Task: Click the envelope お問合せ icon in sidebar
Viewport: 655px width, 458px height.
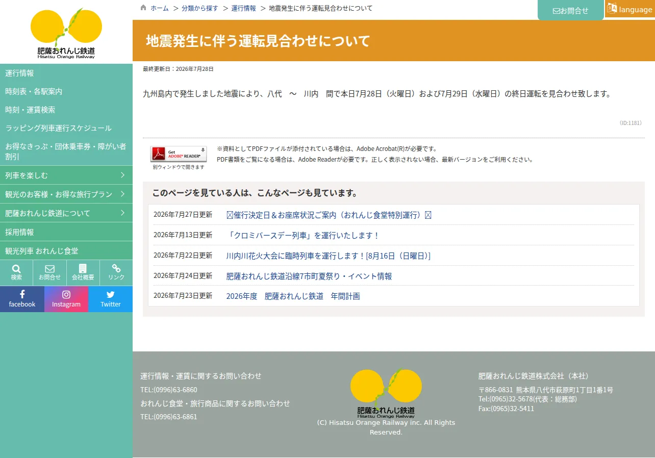Action: point(49,273)
